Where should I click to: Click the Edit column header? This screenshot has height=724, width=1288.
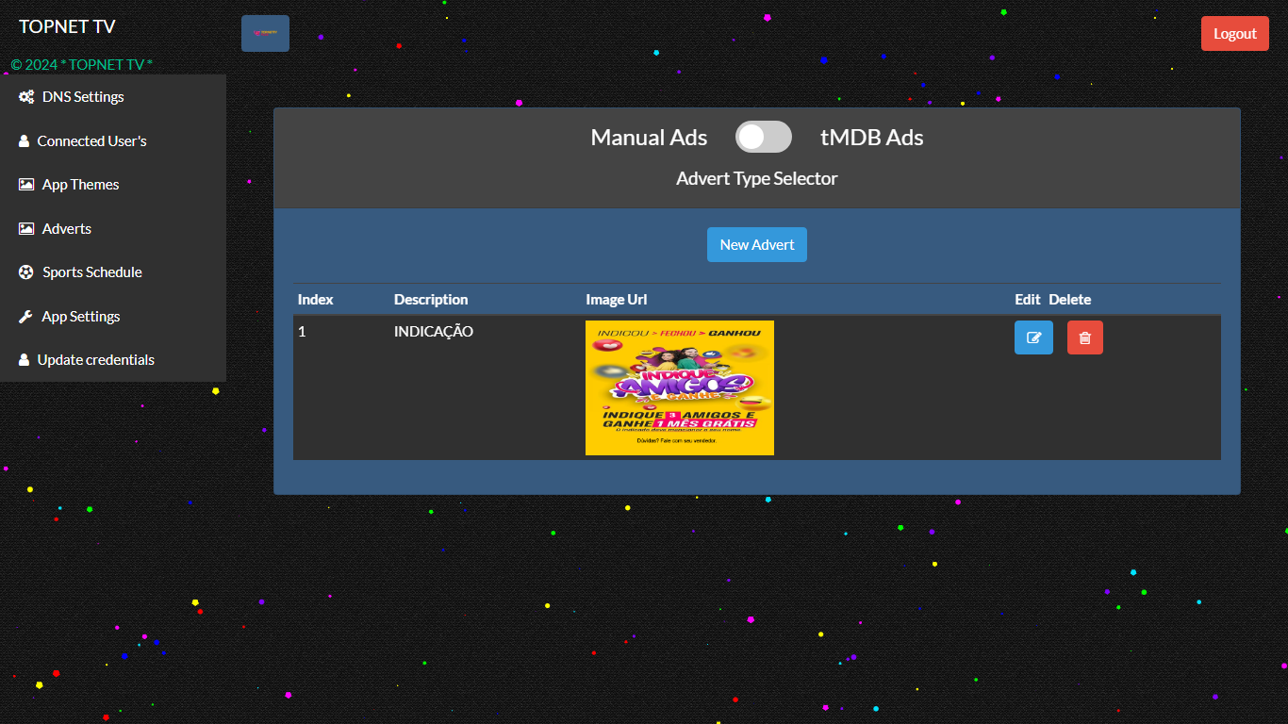point(1028,299)
